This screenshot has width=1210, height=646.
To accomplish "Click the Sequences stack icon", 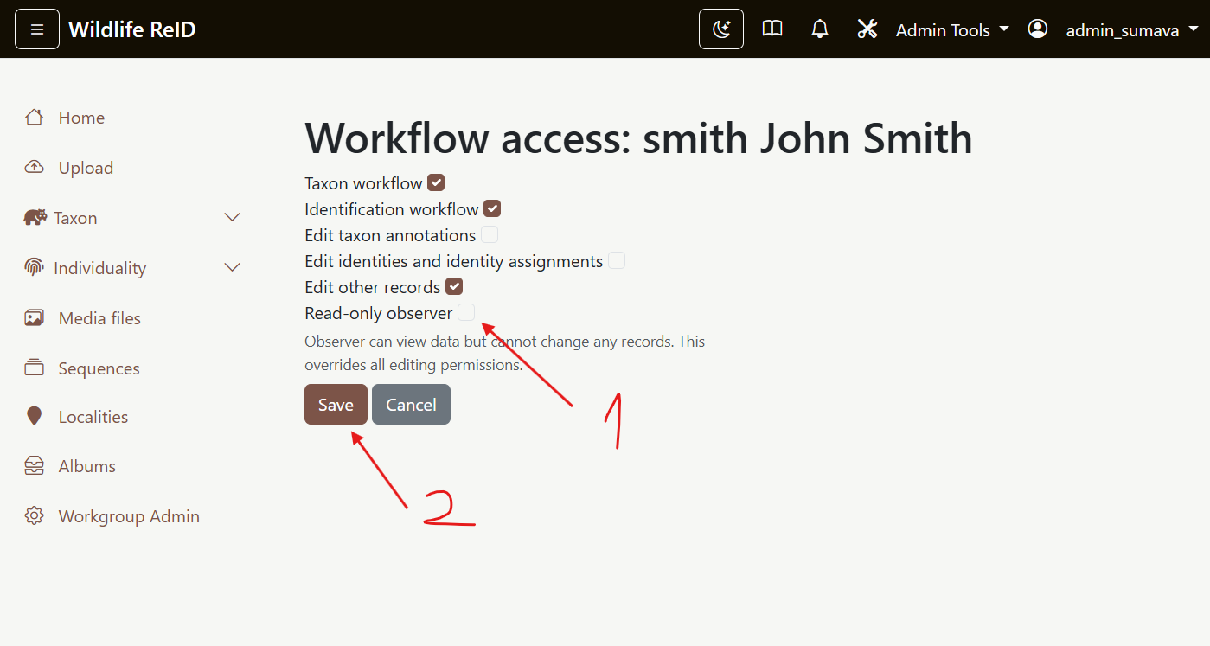I will coord(35,368).
